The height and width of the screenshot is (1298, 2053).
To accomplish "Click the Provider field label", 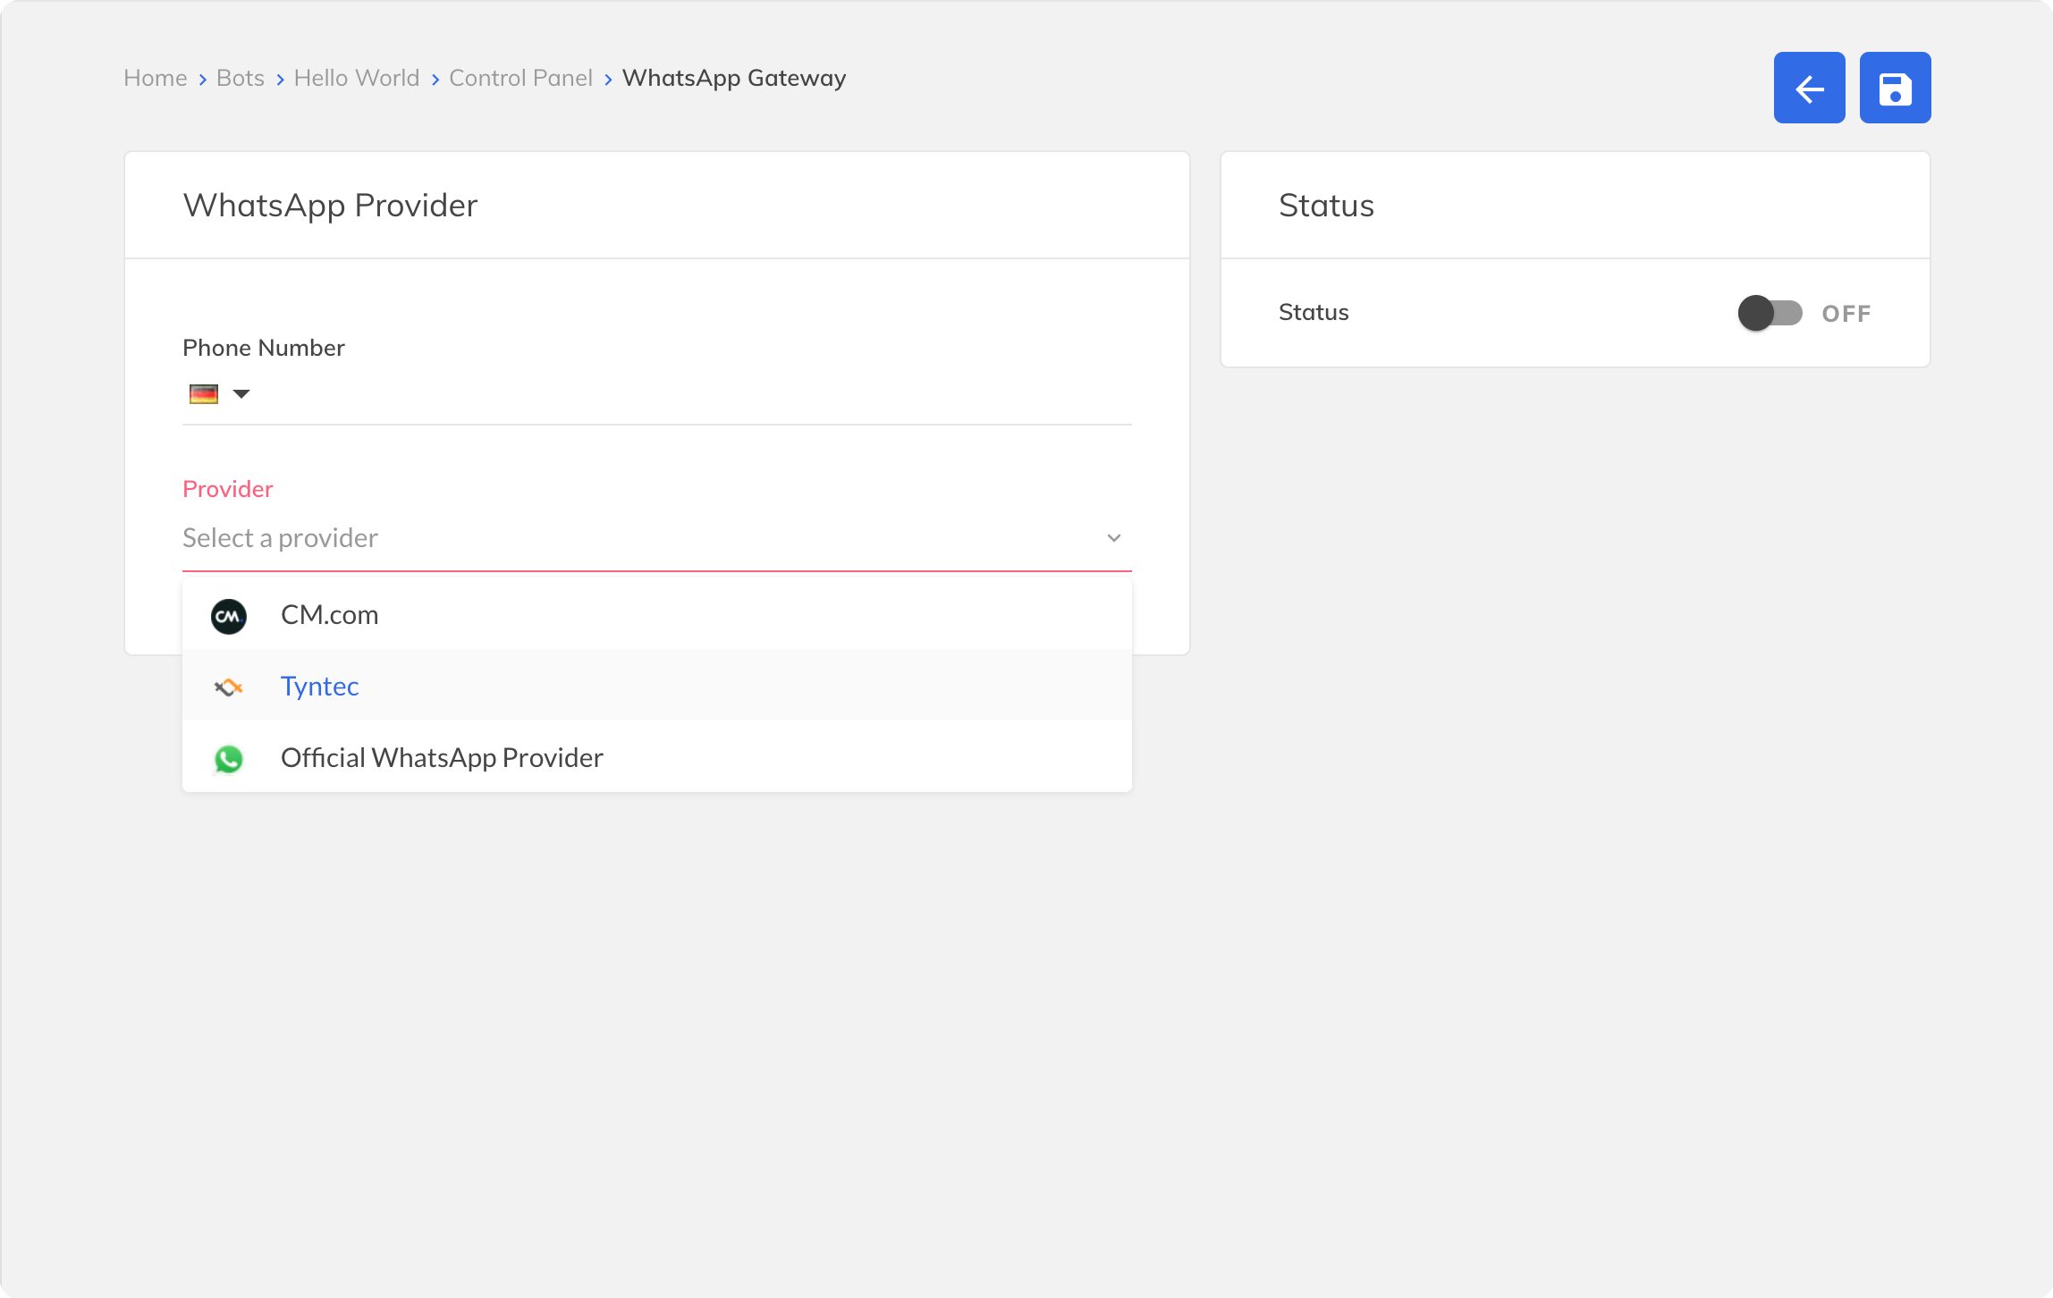I will coord(228,489).
